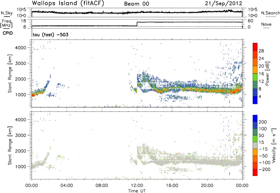Click the 'Power [dB]' color bar title
280x193 pixels.
coord(267,74)
